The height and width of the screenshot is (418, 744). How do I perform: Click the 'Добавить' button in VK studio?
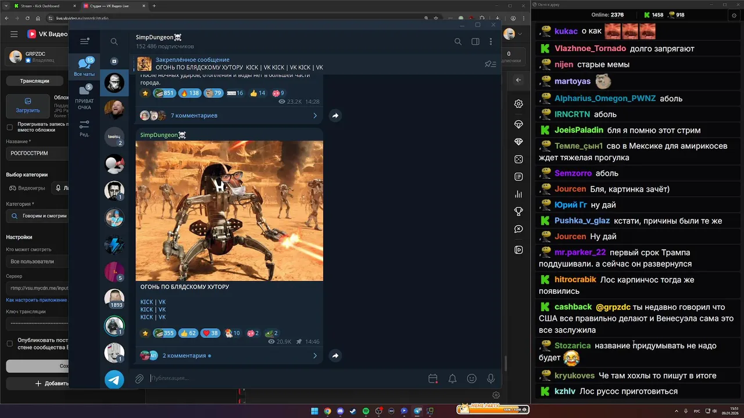(38, 383)
